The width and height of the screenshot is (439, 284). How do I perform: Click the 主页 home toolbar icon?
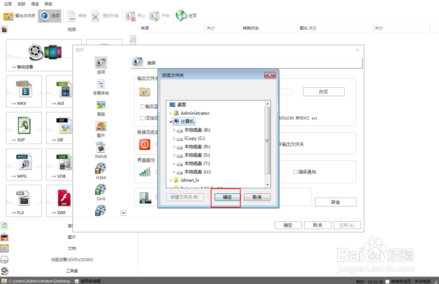click(181, 15)
